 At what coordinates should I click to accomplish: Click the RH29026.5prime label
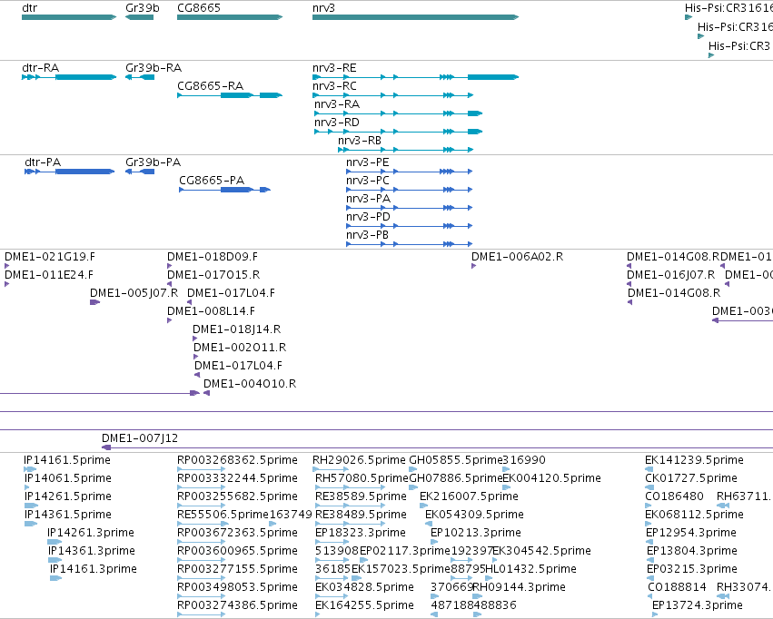coord(359,460)
